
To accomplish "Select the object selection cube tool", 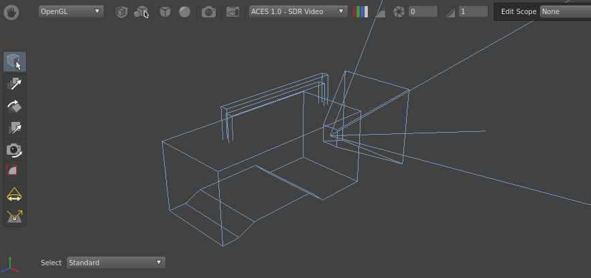I will [x=15, y=62].
